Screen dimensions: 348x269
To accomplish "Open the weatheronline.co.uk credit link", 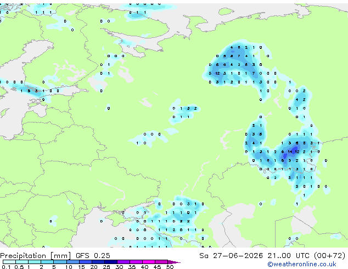I will click(x=302, y=264).
